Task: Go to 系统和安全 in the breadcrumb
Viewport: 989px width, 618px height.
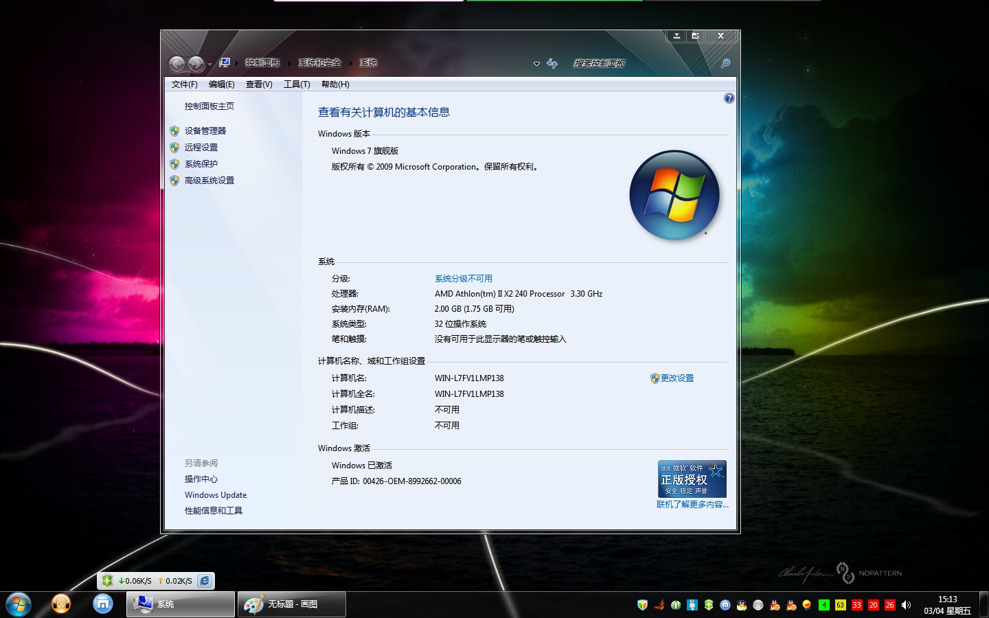Action: click(x=320, y=62)
